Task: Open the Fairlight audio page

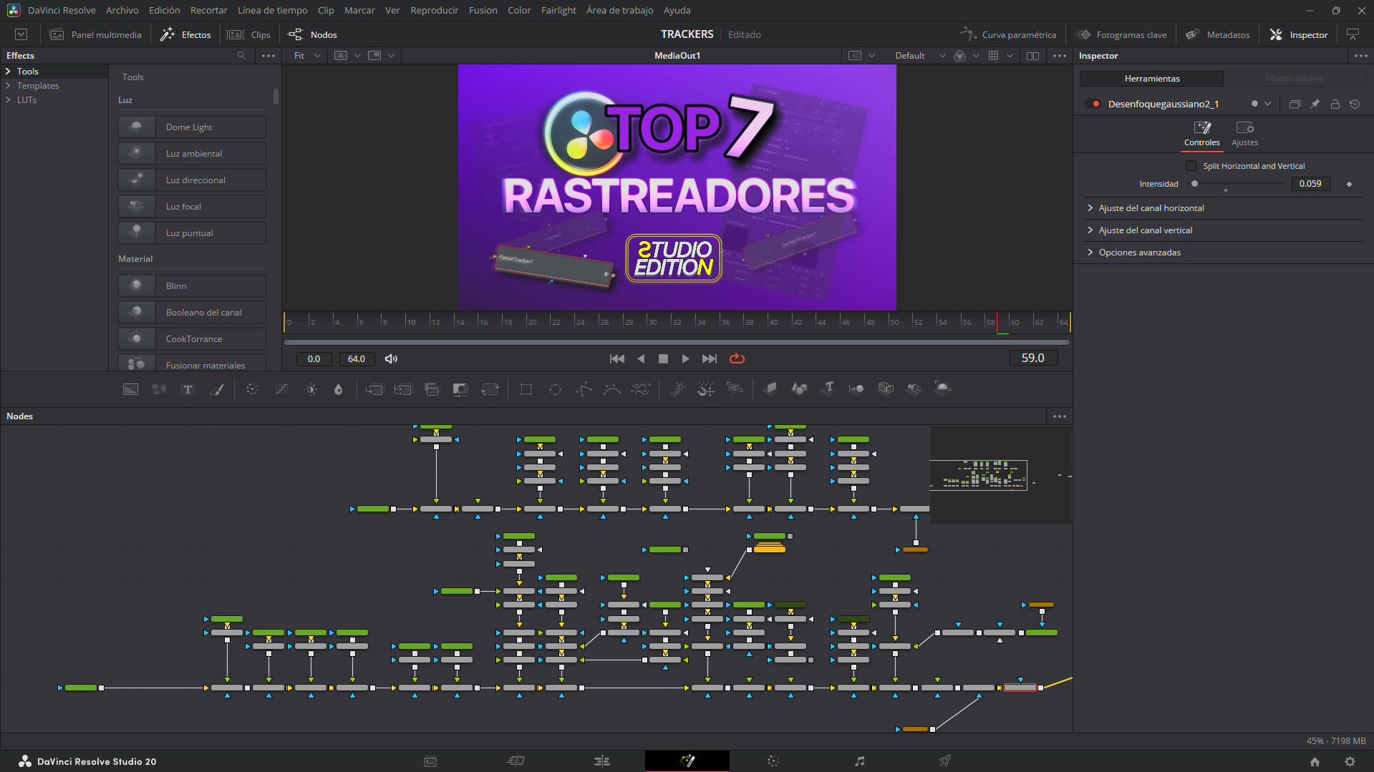Action: tap(859, 761)
